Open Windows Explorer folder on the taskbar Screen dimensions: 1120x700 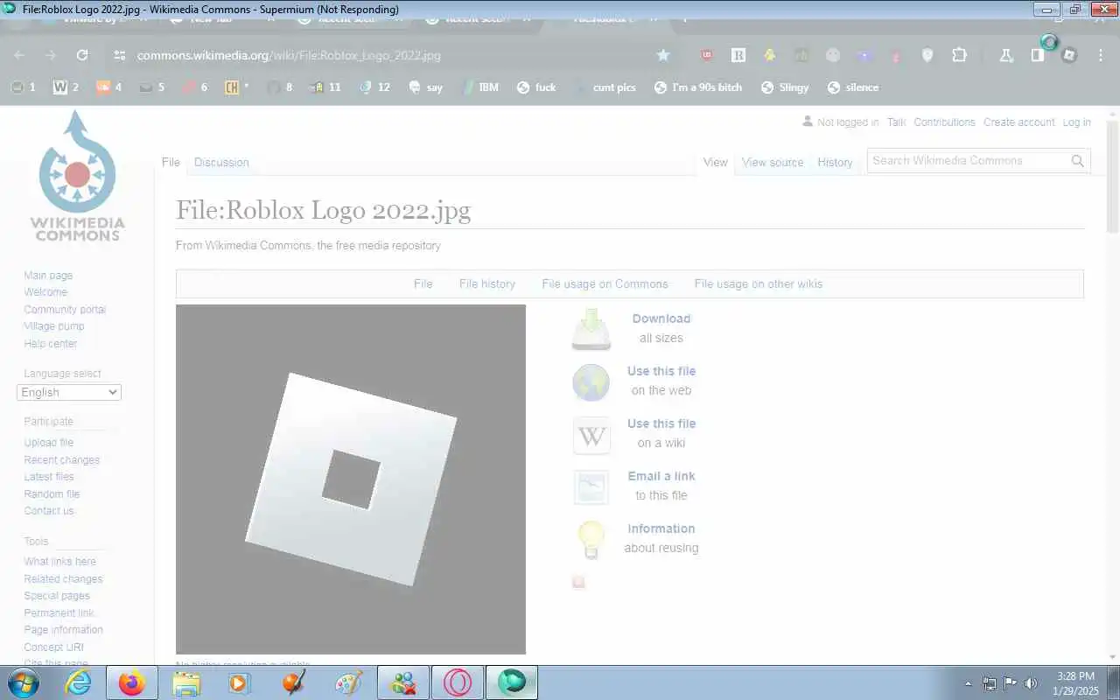(186, 682)
